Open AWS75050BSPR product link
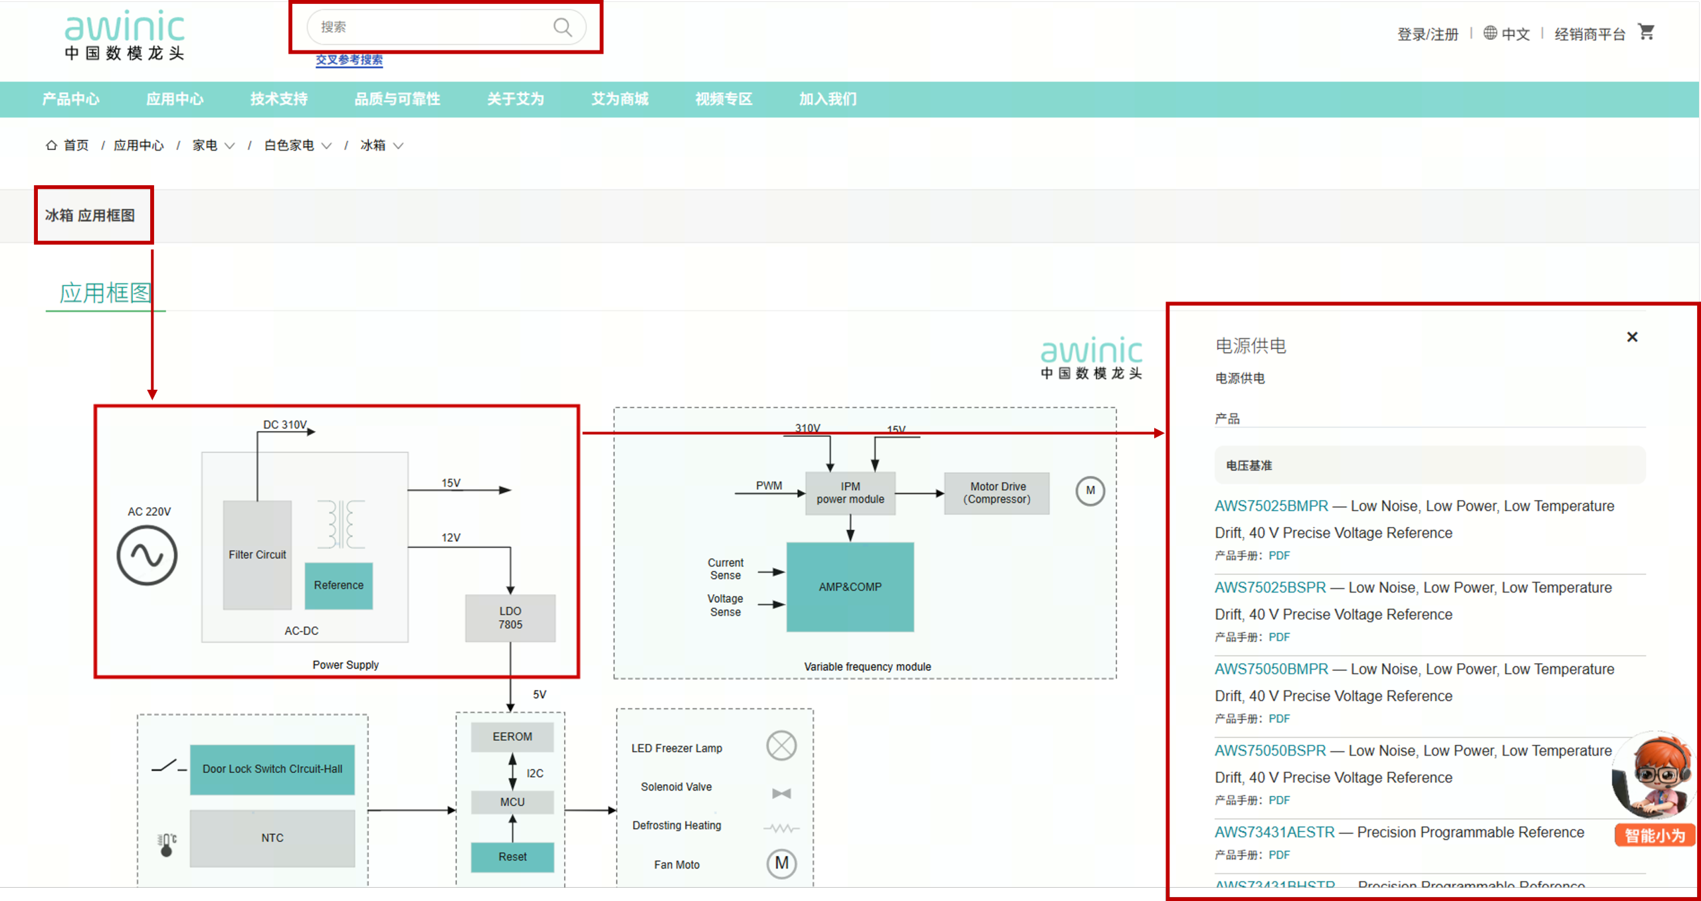1701x901 pixels. [1270, 751]
